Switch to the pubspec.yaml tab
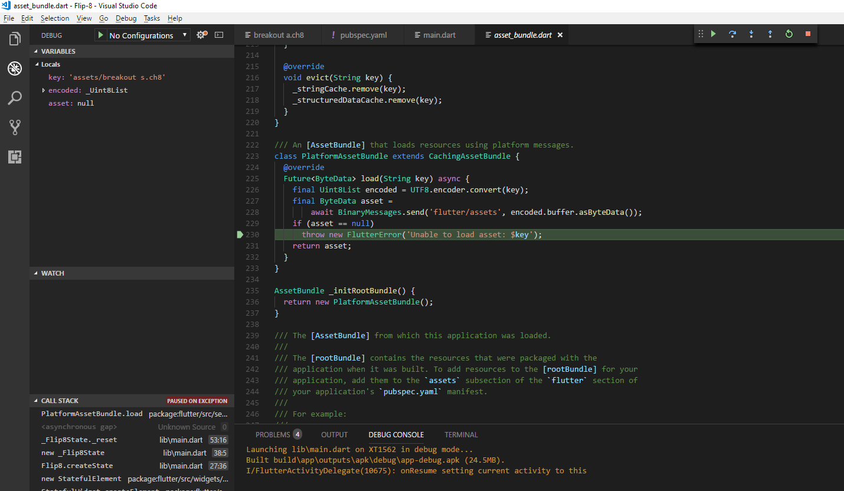 [362, 34]
